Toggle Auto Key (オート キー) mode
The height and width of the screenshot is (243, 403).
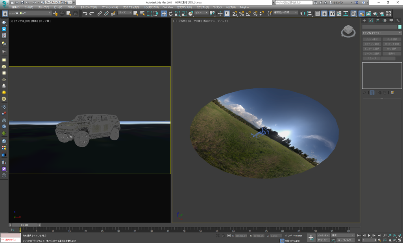[324, 235]
